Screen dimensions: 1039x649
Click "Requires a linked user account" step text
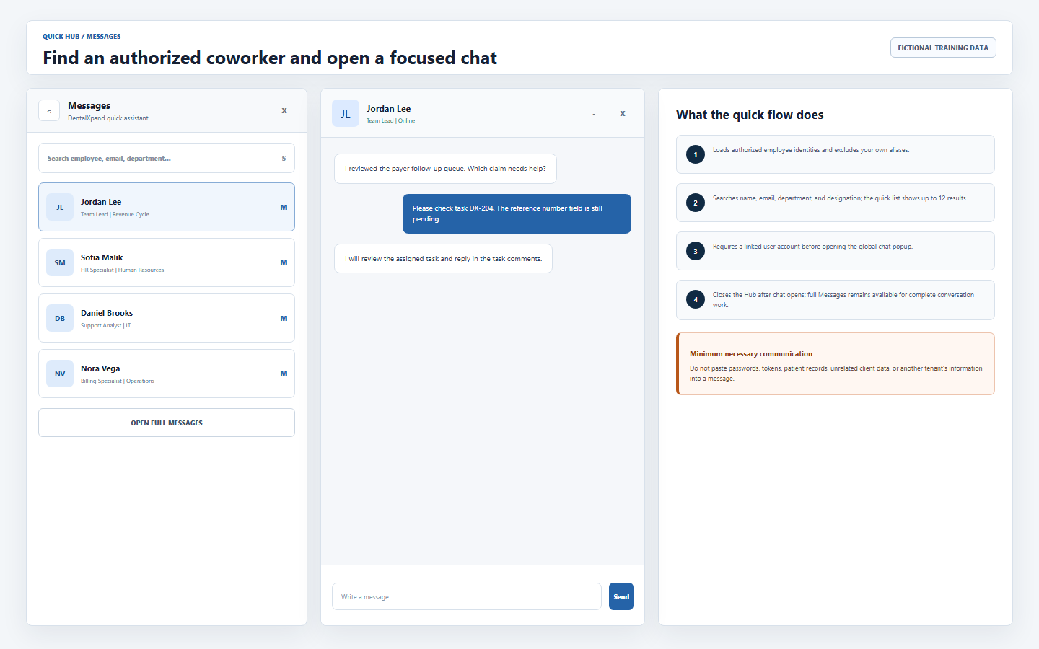(x=812, y=247)
